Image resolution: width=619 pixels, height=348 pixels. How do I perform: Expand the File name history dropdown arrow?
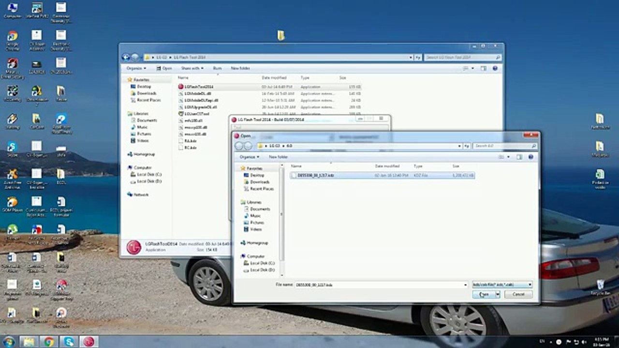tap(466, 285)
